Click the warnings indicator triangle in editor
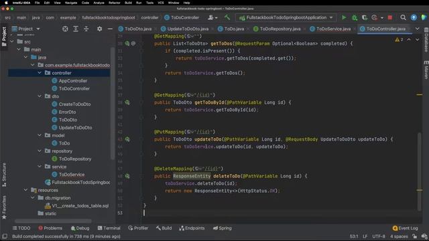Viewport: 429px width, 241px height. 397,39
